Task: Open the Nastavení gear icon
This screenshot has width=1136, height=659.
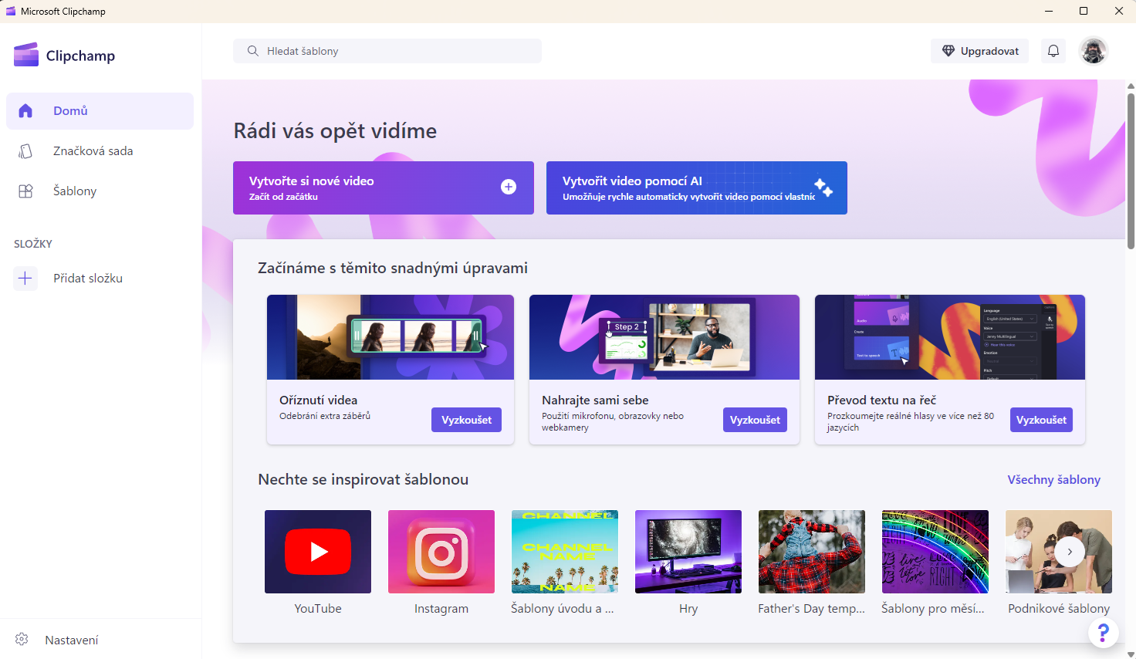Action: [x=22, y=640]
